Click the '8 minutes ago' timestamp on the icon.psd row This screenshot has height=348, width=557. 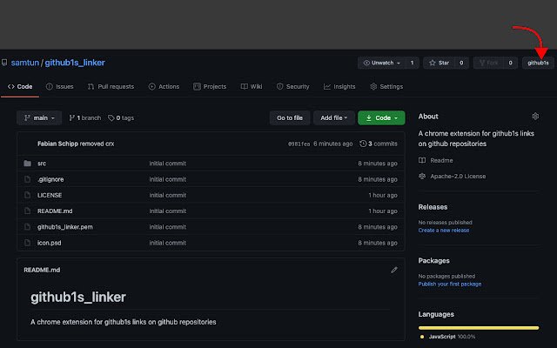[x=378, y=243]
